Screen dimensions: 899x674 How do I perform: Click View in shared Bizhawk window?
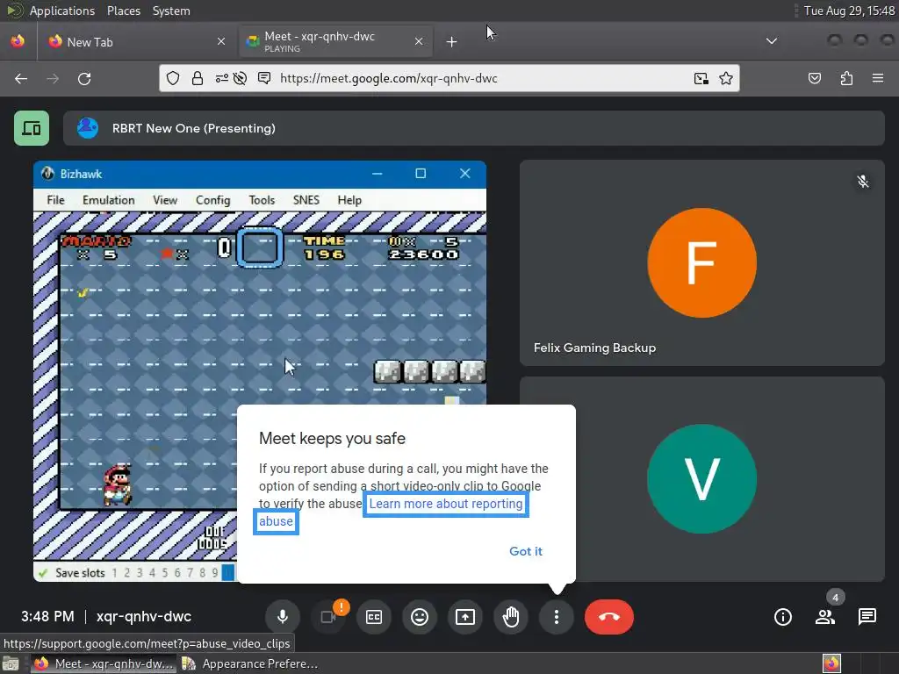[x=165, y=200]
